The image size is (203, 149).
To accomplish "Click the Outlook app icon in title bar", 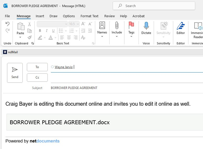I will (x=6, y=6).
